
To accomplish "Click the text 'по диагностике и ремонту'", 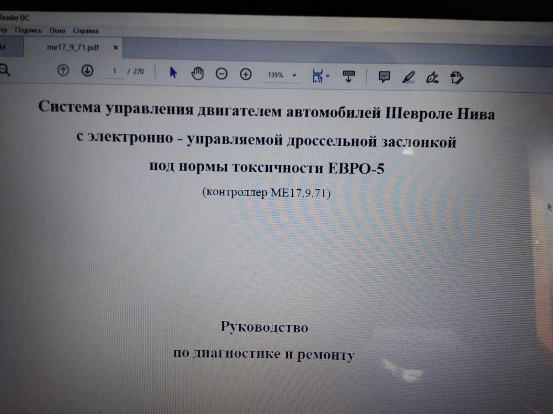I will click(x=264, y=354).
